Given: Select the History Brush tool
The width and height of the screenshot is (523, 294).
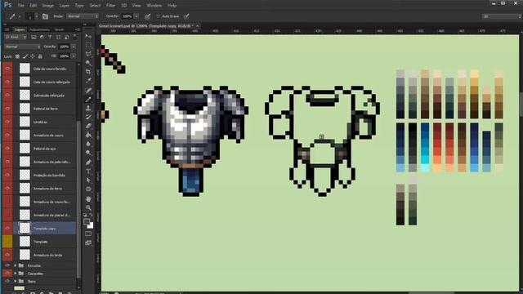Looking at the screenshot, I should (88, 118).
